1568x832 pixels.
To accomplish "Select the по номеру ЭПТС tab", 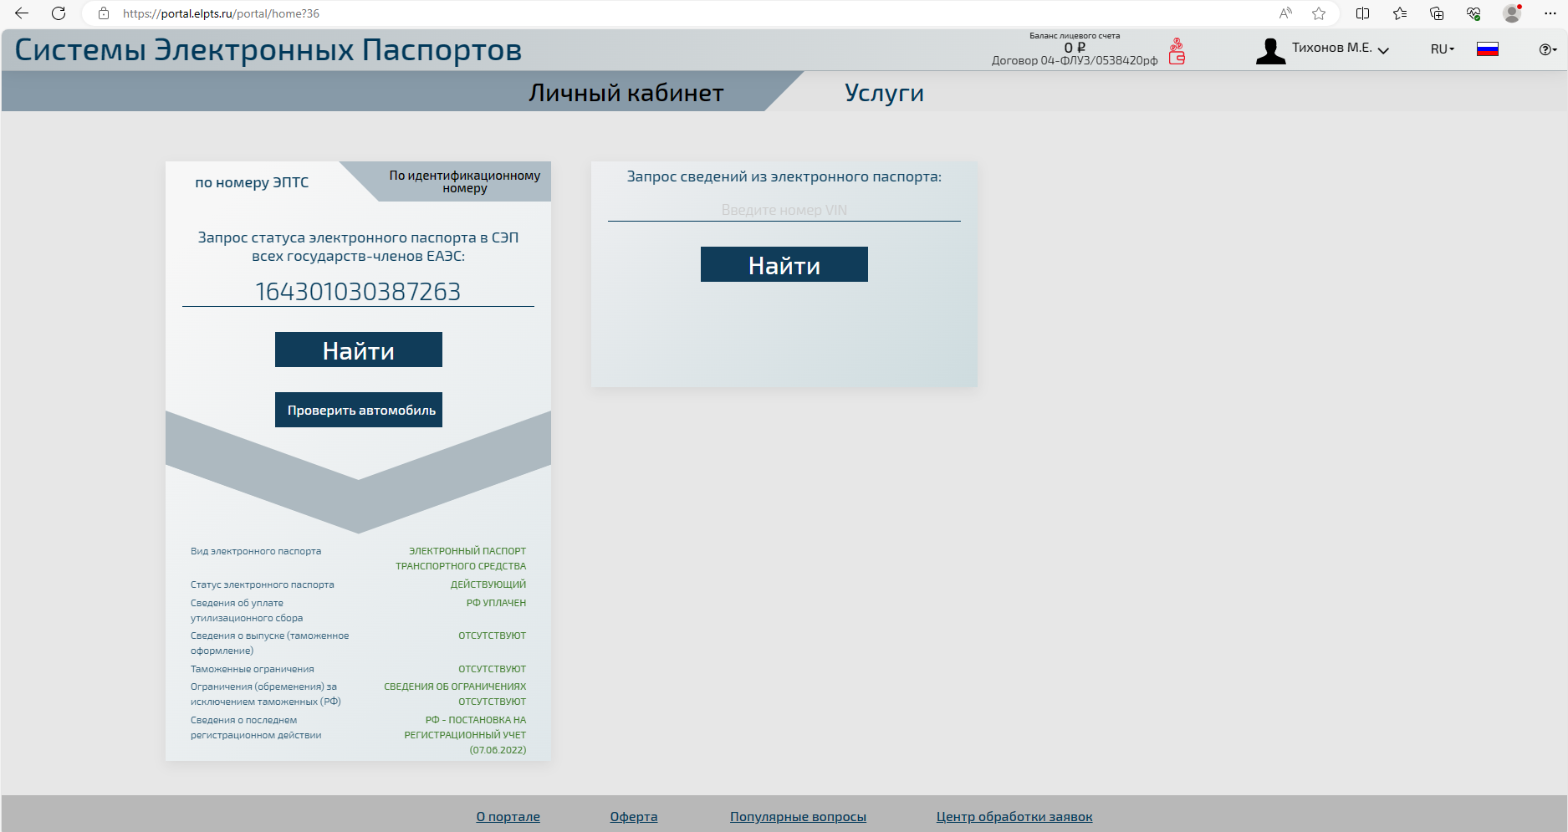I will click(x=252, y=182).
